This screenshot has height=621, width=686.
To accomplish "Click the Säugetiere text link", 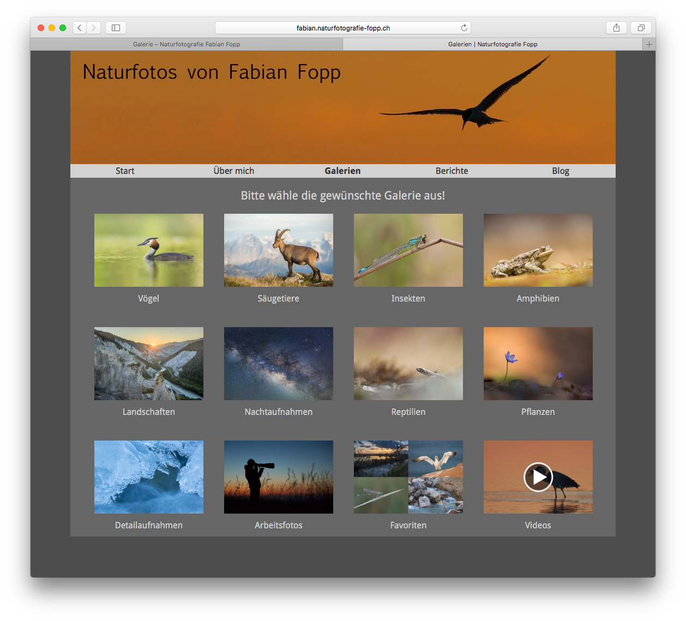I will click(279, 298).
